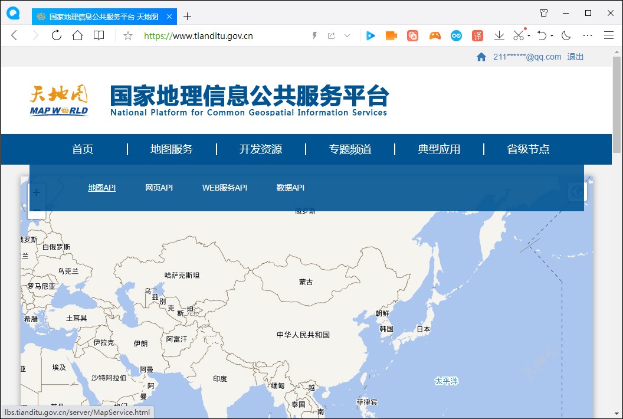The image size is (623, 419).
Task: Select the 典型应用 navigation menu
Action: click(439, 149)
